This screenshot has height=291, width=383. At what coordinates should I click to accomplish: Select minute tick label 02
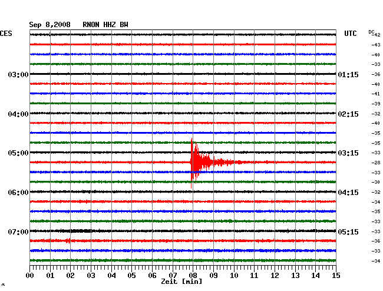tap(70, 275)
